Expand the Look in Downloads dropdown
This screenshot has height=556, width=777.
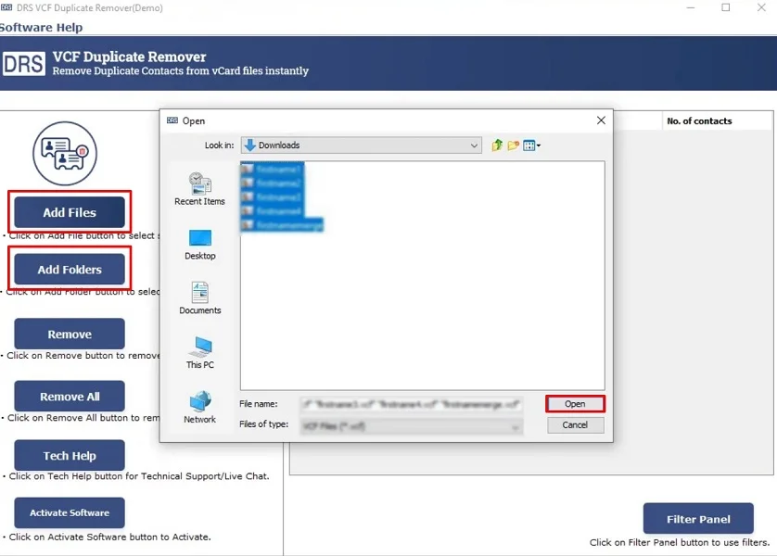tap(474, 145)
